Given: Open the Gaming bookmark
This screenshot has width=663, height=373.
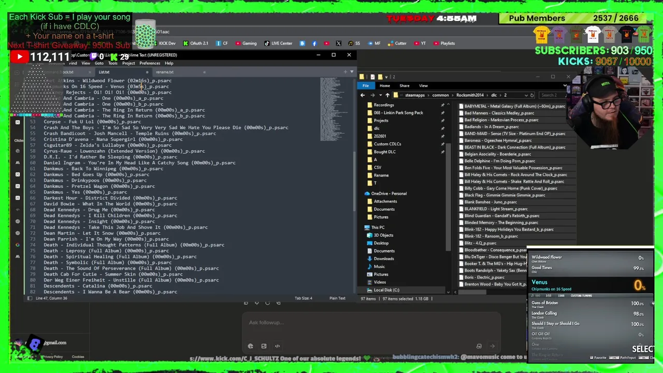Looking at the screenshot, I should 246,44.
